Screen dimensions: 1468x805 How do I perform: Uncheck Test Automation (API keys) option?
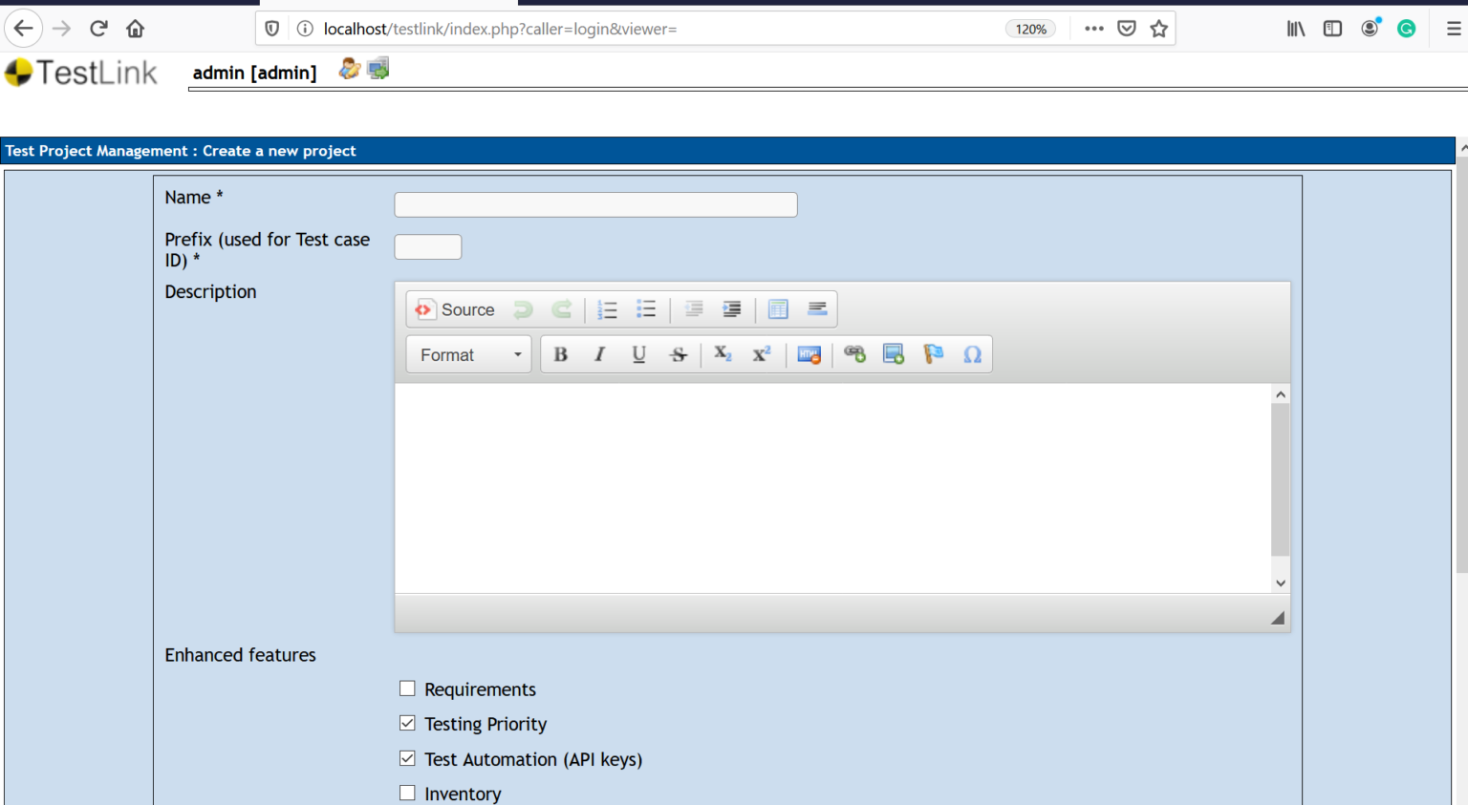click(x=407, y=758)
